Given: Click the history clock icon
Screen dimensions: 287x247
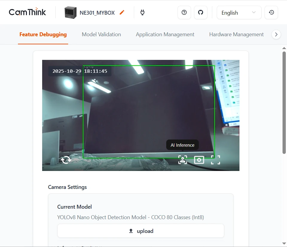Looking at the screenshot, I should pyautogui.click(x=271, y=13).
